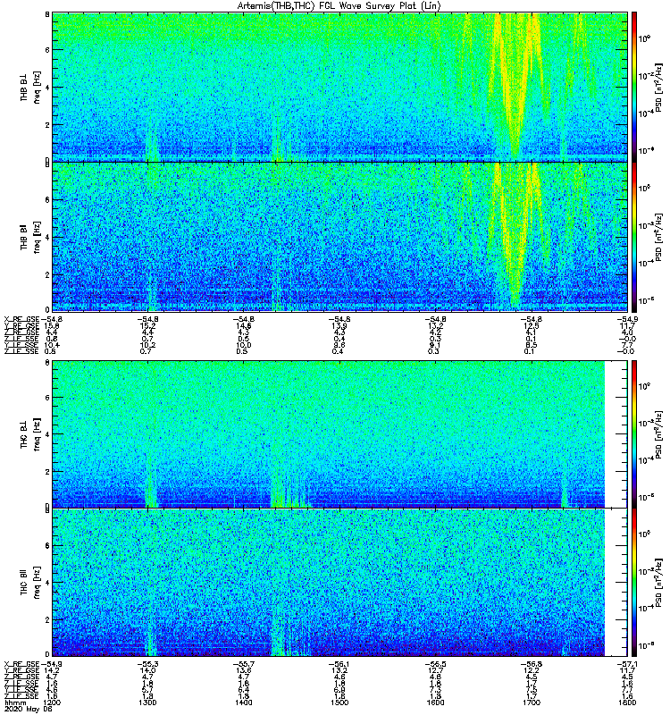
Task: Click the '-56.1' X_RE_GSE value
Action: [339, 664]
